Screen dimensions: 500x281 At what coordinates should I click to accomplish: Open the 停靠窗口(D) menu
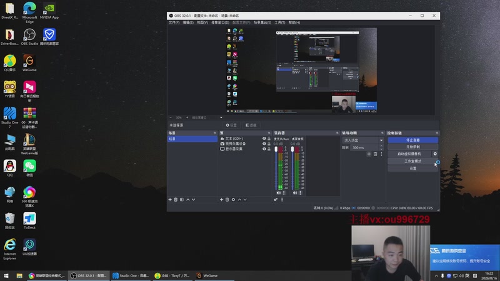point(220,22)
